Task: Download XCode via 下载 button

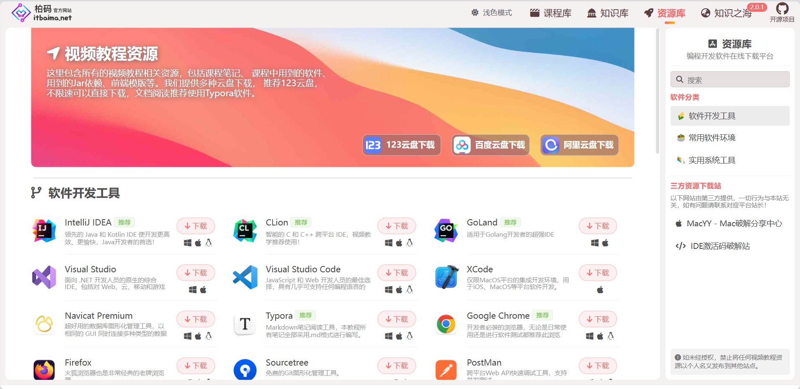Action: 598,273
